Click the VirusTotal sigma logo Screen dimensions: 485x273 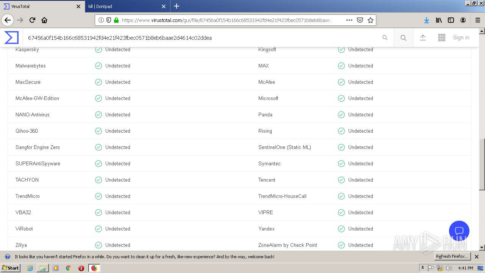tap(11, 38)
